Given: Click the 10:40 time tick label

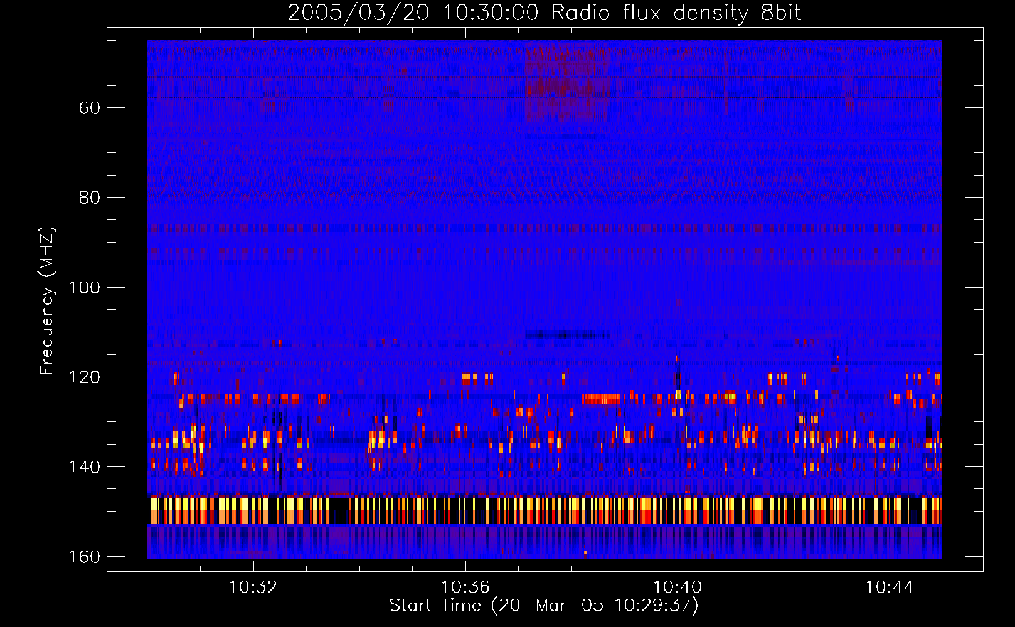Looking at the screenshot, I should [x=678, y=587].
